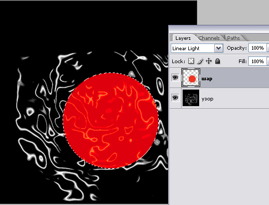Click the red circle on the canvas

coord(111,121)
